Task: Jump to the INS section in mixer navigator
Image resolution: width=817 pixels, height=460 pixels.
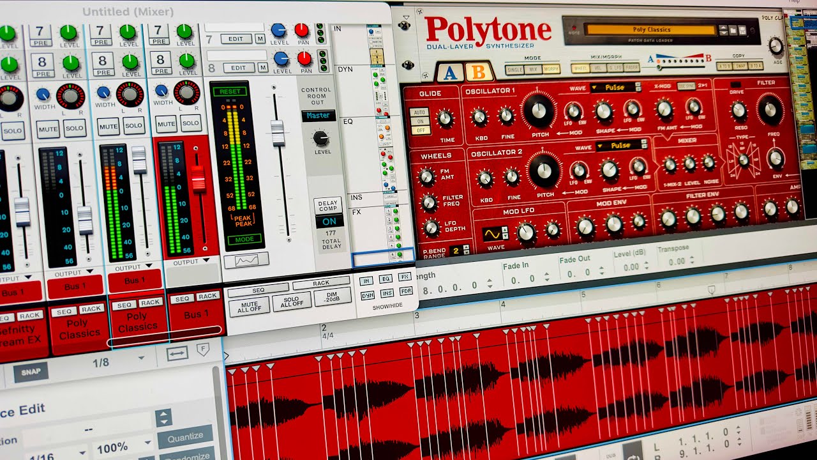Action: tap(357, 197)
